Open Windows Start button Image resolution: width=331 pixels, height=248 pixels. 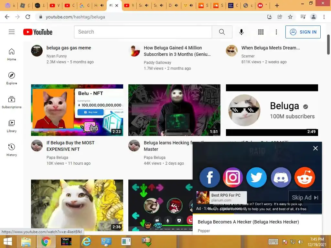pos(8,242)
